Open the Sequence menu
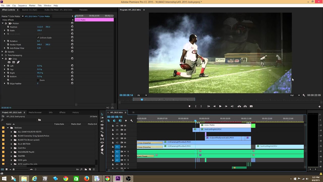The height and width of the screenshot is (182, 323). [22, 6]
